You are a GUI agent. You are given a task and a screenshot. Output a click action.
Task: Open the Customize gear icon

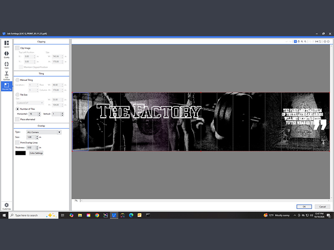7,206
